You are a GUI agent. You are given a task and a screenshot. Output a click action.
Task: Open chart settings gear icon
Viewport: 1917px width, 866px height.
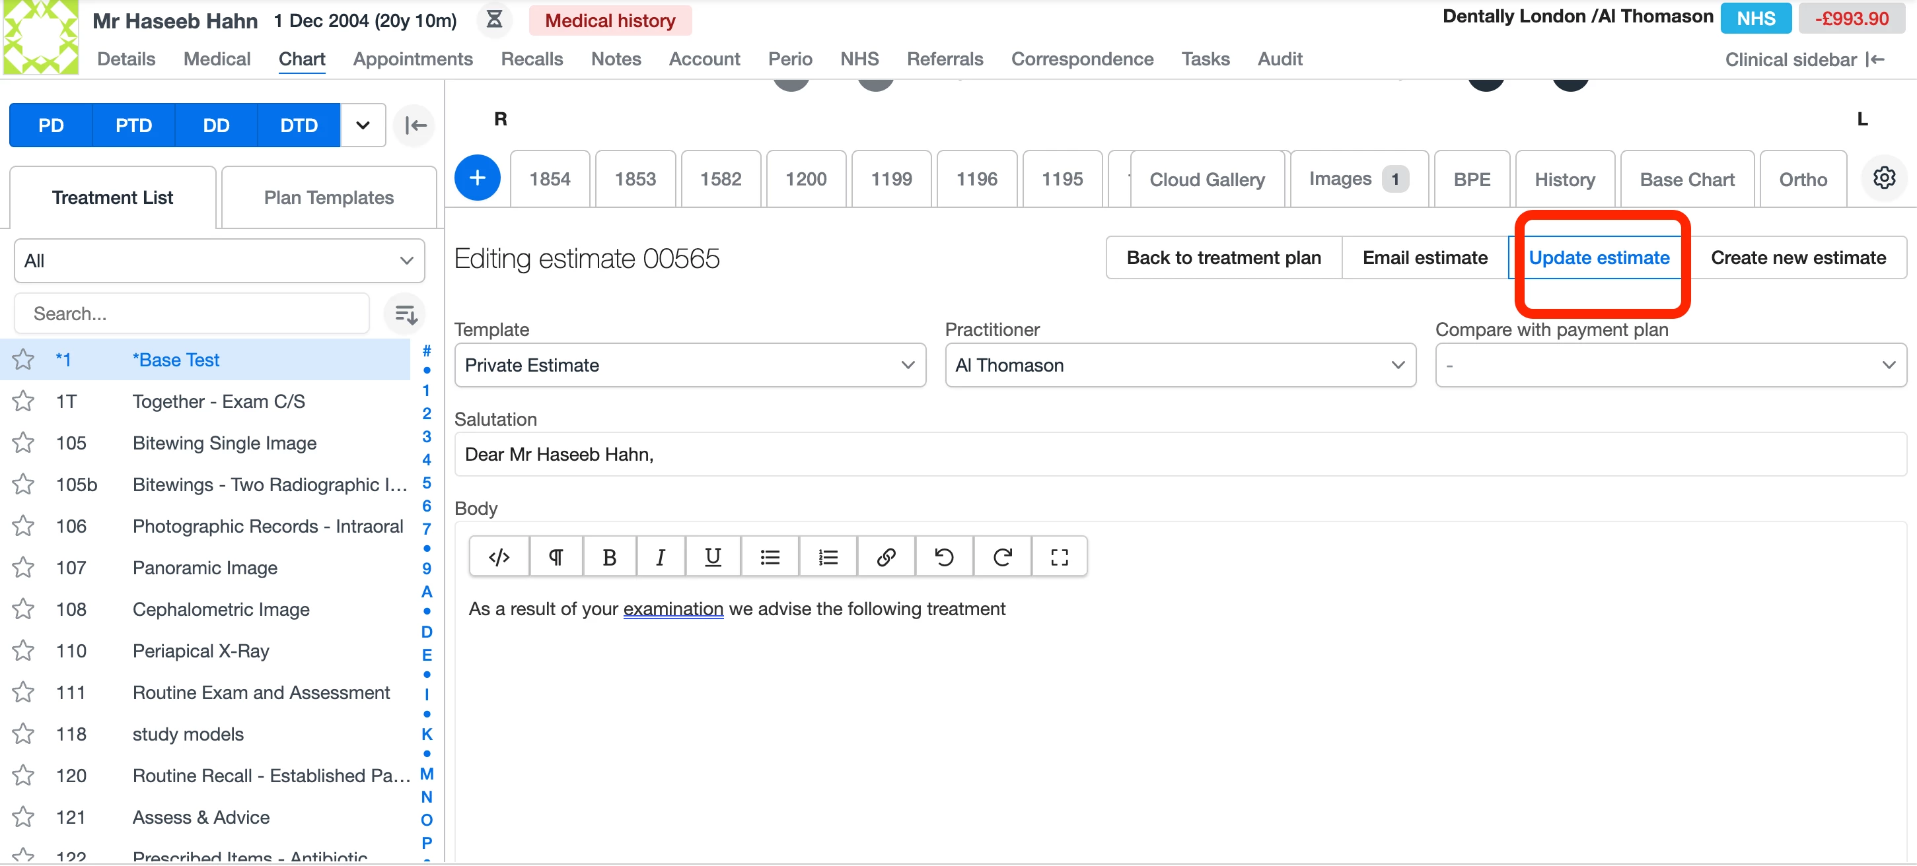tap(1883, 178)
